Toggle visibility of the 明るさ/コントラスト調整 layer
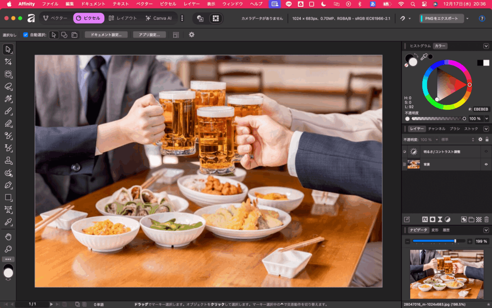The height and width of the screenshot is (308, 492). click(486, 152)
